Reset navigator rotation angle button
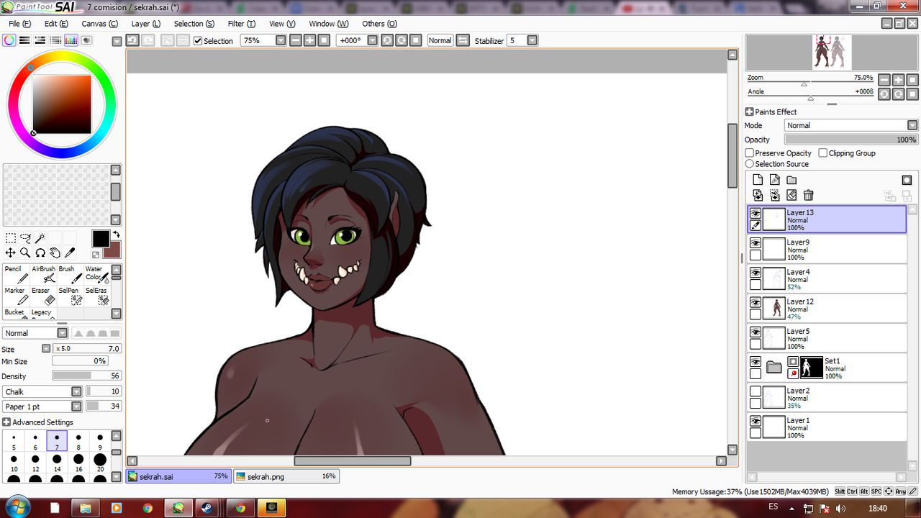This screenshot has width=921, height=518. tap(912, 94)
